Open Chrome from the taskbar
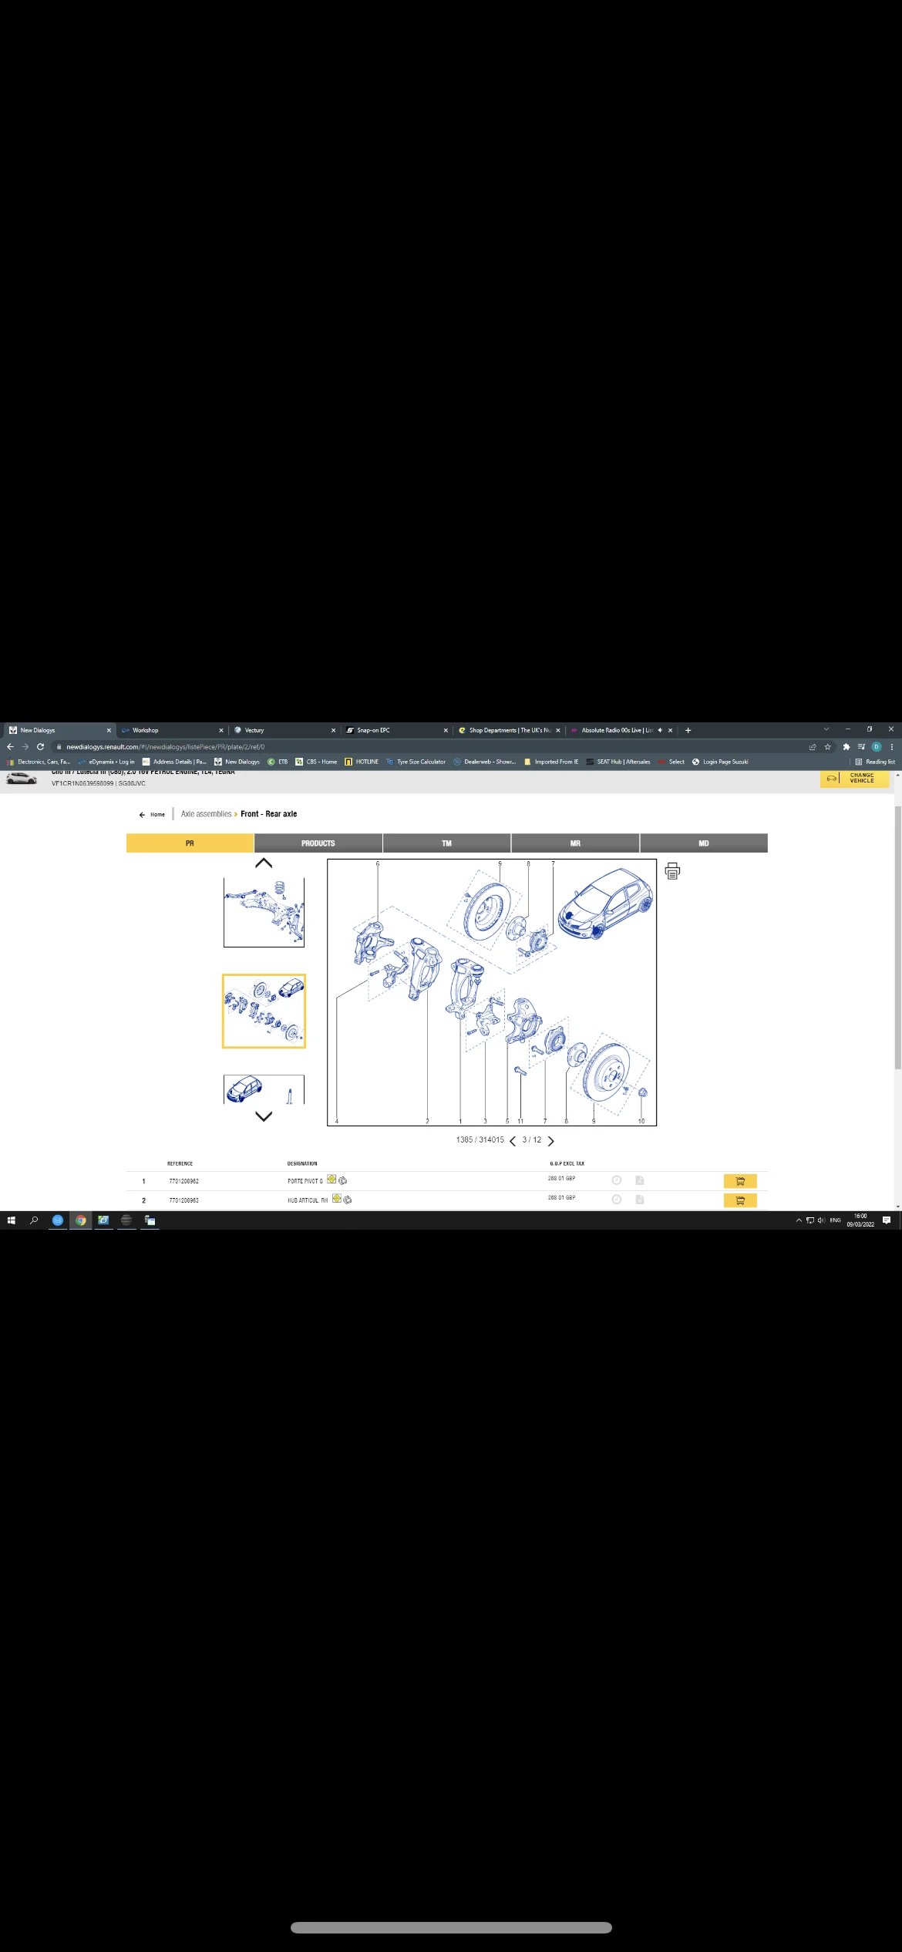The width and height of the screenshot is (902, 1952). pyautogui.click(x=80, y=1220)
